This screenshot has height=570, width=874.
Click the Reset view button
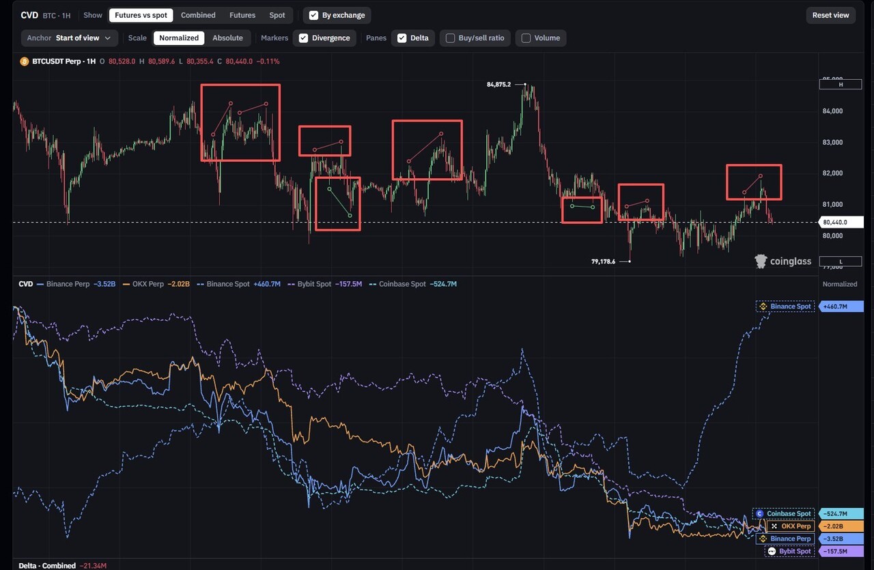point(831,15)
